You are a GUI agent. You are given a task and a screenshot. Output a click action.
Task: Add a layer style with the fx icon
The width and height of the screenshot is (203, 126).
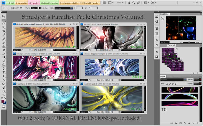(x=176, y=123)
